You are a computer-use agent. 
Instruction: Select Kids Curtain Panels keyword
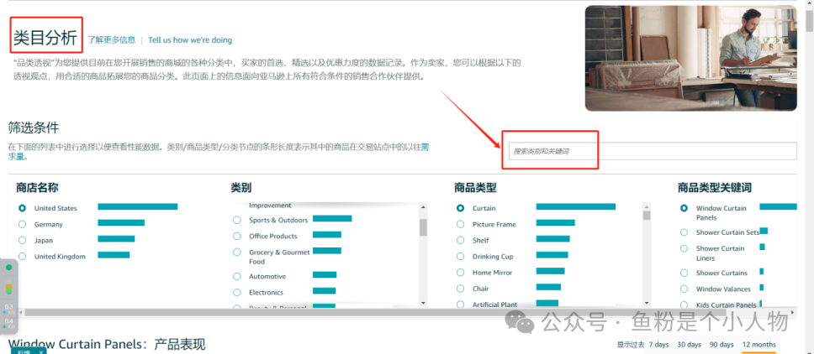point(684,305)
